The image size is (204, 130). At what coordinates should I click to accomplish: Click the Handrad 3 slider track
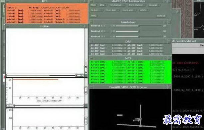[139, 37]
